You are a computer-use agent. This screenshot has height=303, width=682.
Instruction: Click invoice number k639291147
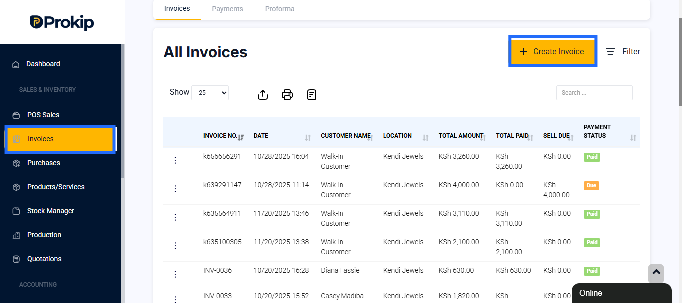pos(222,185)
